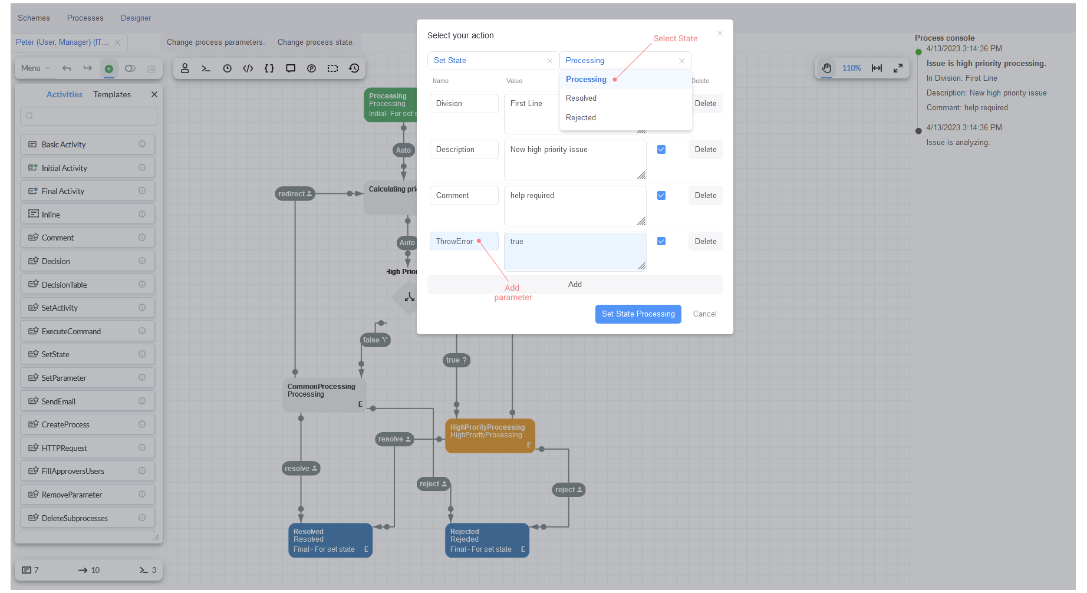1087x593 pixels.
Task: Open the code actions angle-brackets icon
Action: coord(248,68)
